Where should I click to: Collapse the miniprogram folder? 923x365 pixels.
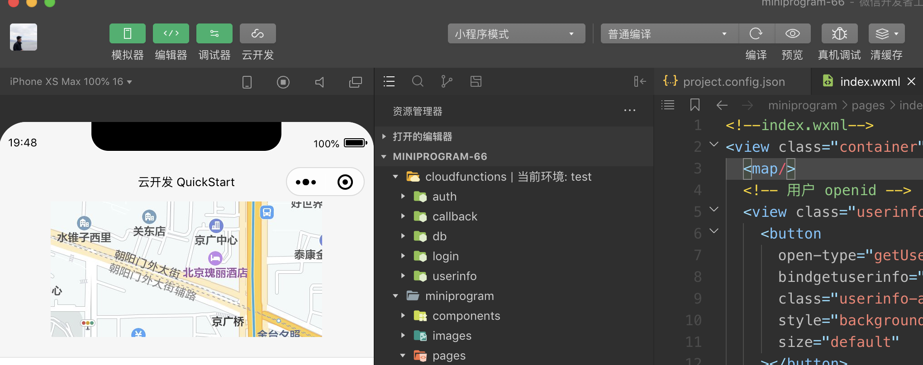click(x=395, y=296)
